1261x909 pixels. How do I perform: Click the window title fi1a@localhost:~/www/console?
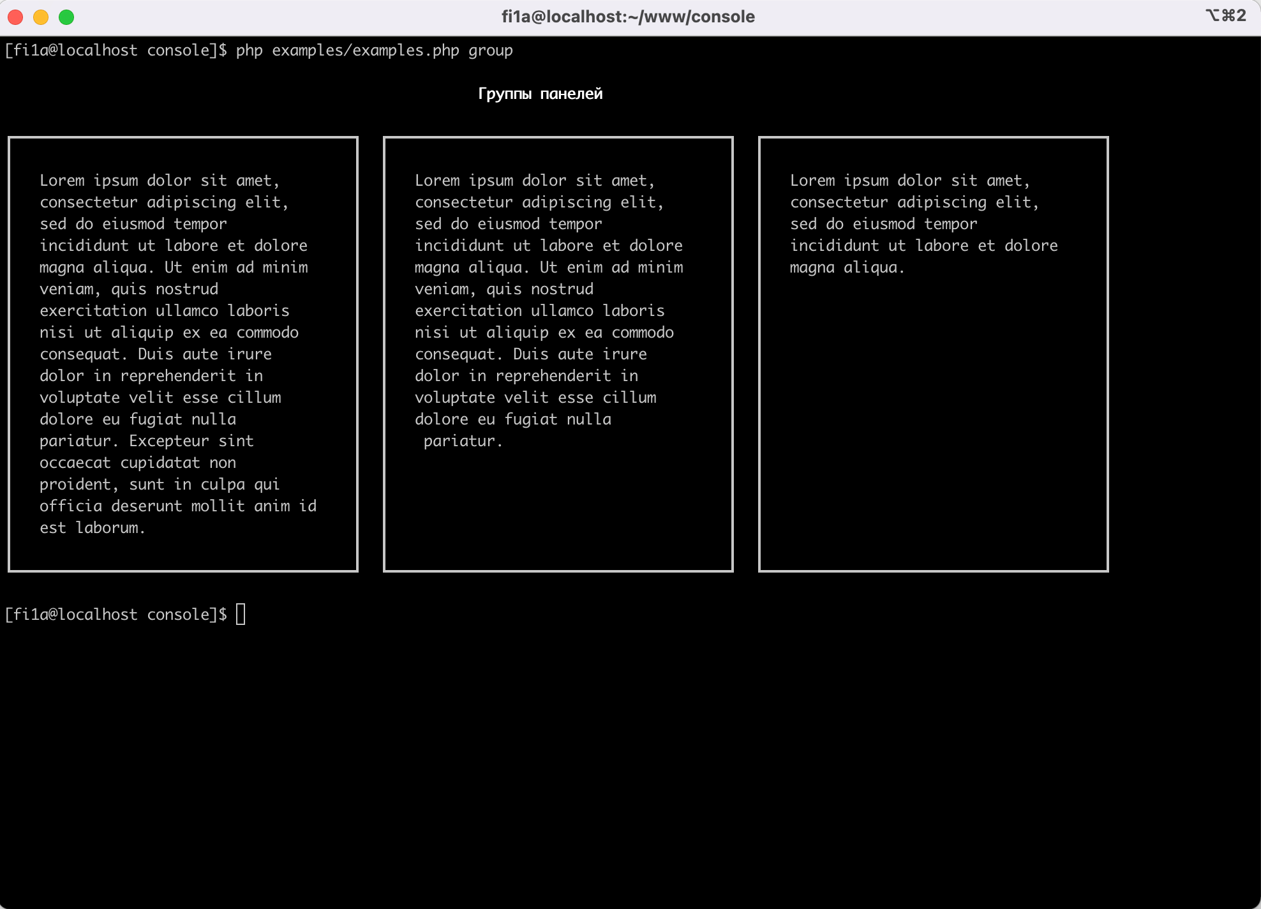click(628, 17)
